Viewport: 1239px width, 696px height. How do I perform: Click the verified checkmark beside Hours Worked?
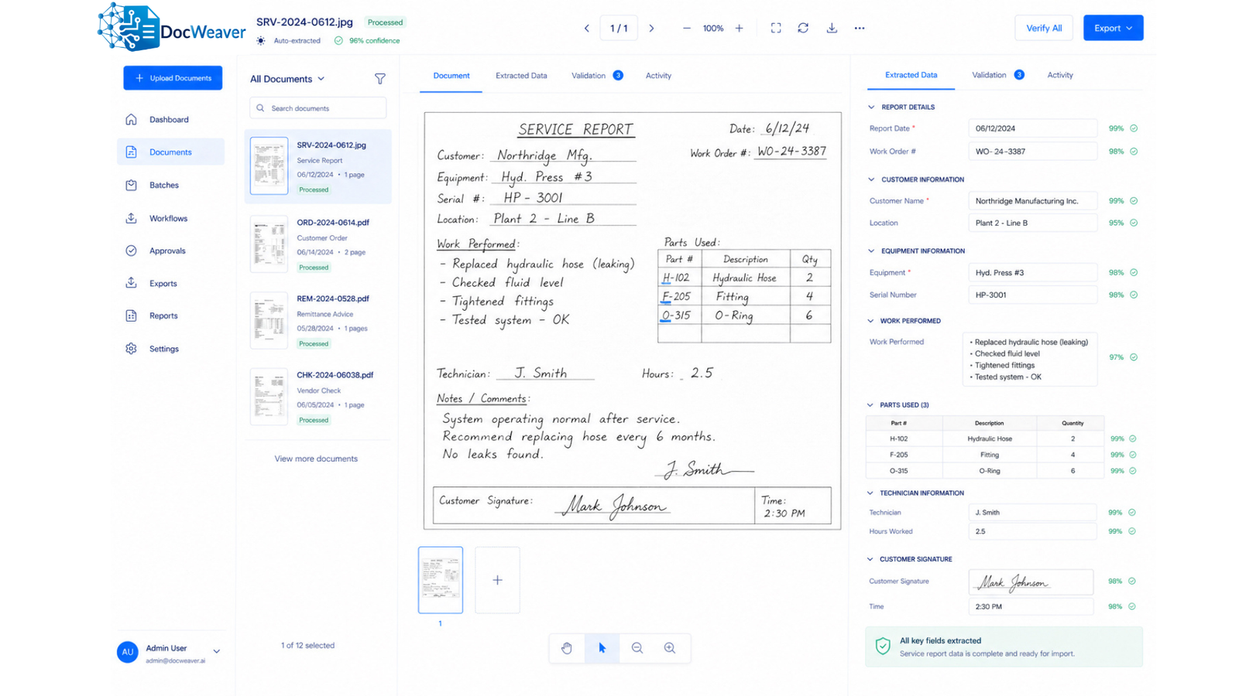pyautogui.click(x=1132, y=531)
